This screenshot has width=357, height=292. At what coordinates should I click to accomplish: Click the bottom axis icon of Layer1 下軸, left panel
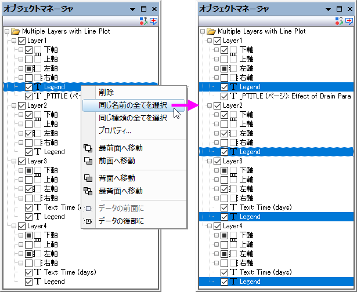click(x=38, y=51)
